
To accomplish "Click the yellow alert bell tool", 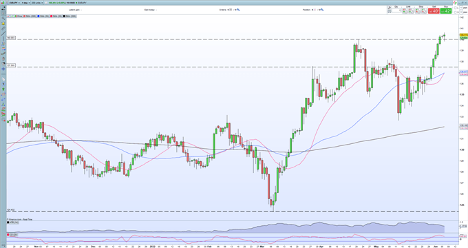I will 3,23.
